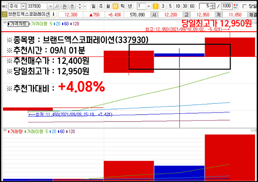Screen dimensions: 258x182
Task: Click the magnifier stock search icon
Action: [57, 7]
